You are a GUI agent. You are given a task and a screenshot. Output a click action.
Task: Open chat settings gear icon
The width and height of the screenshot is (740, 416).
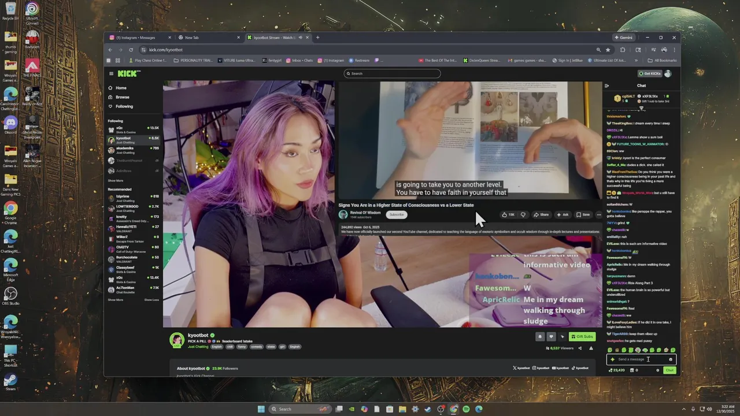[658, 370]
